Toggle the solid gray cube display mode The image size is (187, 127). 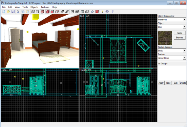(38, 12)
